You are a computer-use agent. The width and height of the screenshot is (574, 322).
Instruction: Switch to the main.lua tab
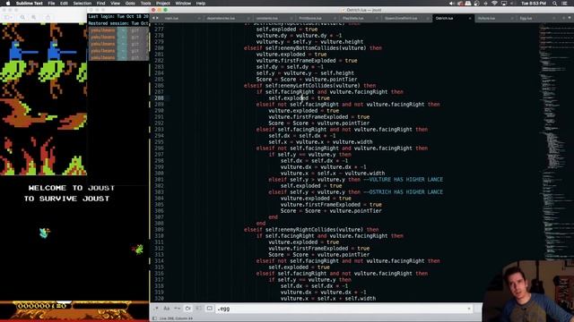(x=171, y=18)
